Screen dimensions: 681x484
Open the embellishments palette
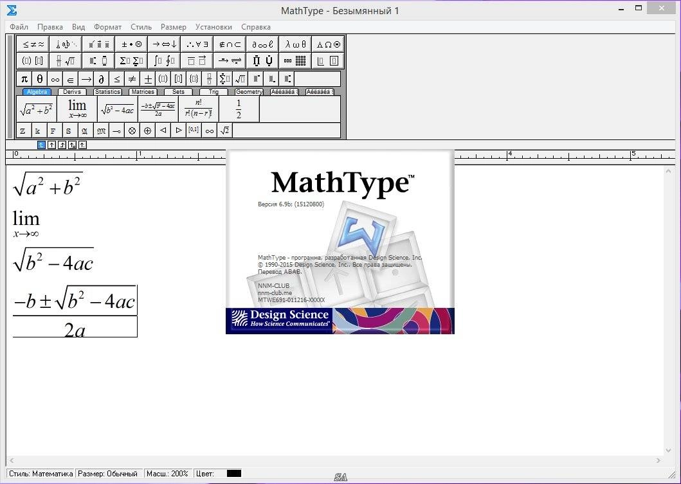point(98,44)
